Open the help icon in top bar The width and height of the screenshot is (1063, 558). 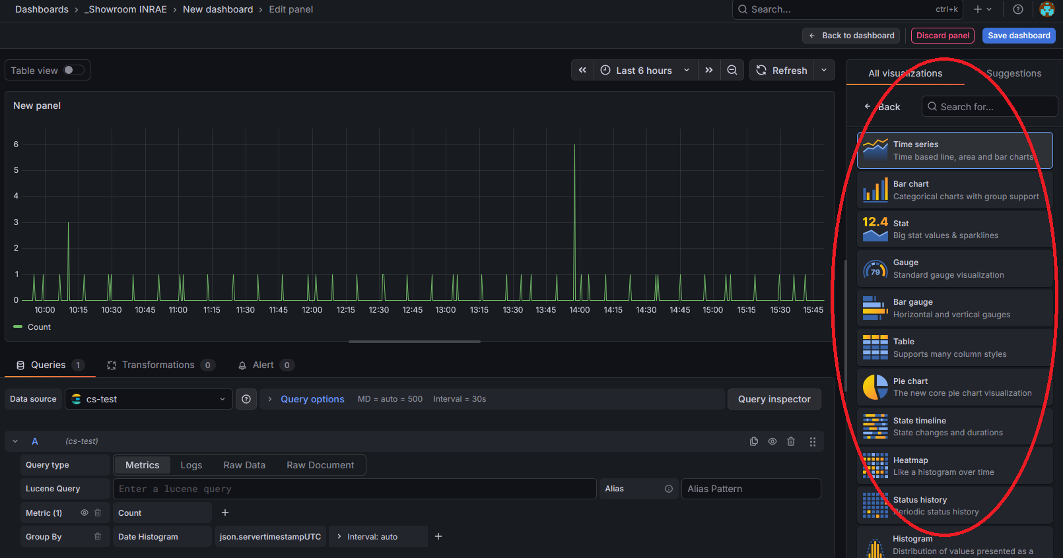(x=1018, y=9)
